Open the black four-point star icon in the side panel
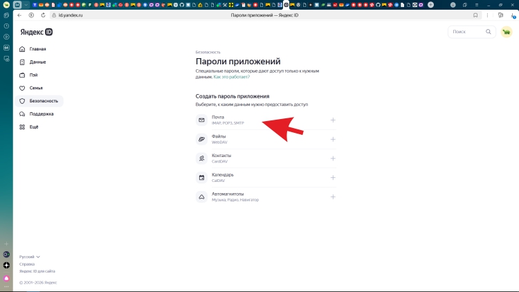Viewport: 519px width, 292px height. [x=6, y=265]
